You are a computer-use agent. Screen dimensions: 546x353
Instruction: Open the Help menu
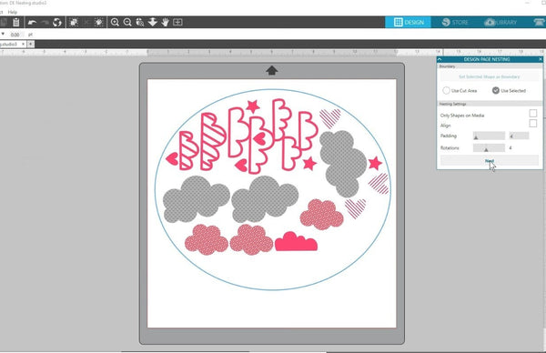tap(13, 12)
